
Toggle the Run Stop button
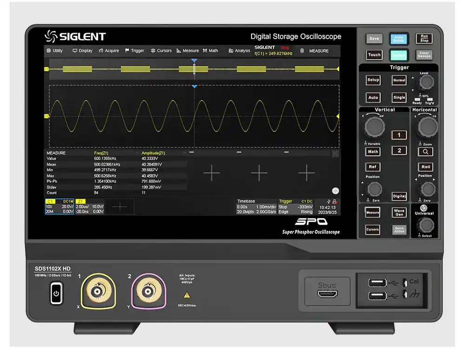coord(424,38)
